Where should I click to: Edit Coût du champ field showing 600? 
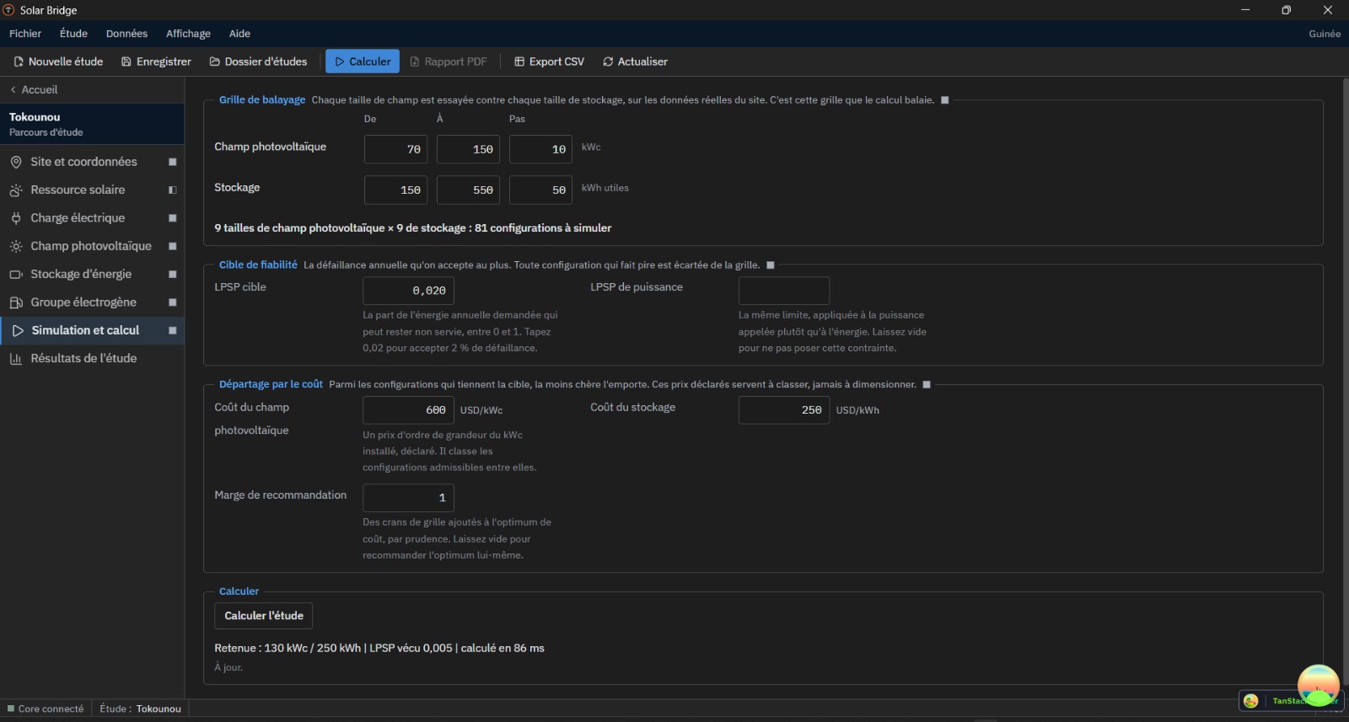408,410
